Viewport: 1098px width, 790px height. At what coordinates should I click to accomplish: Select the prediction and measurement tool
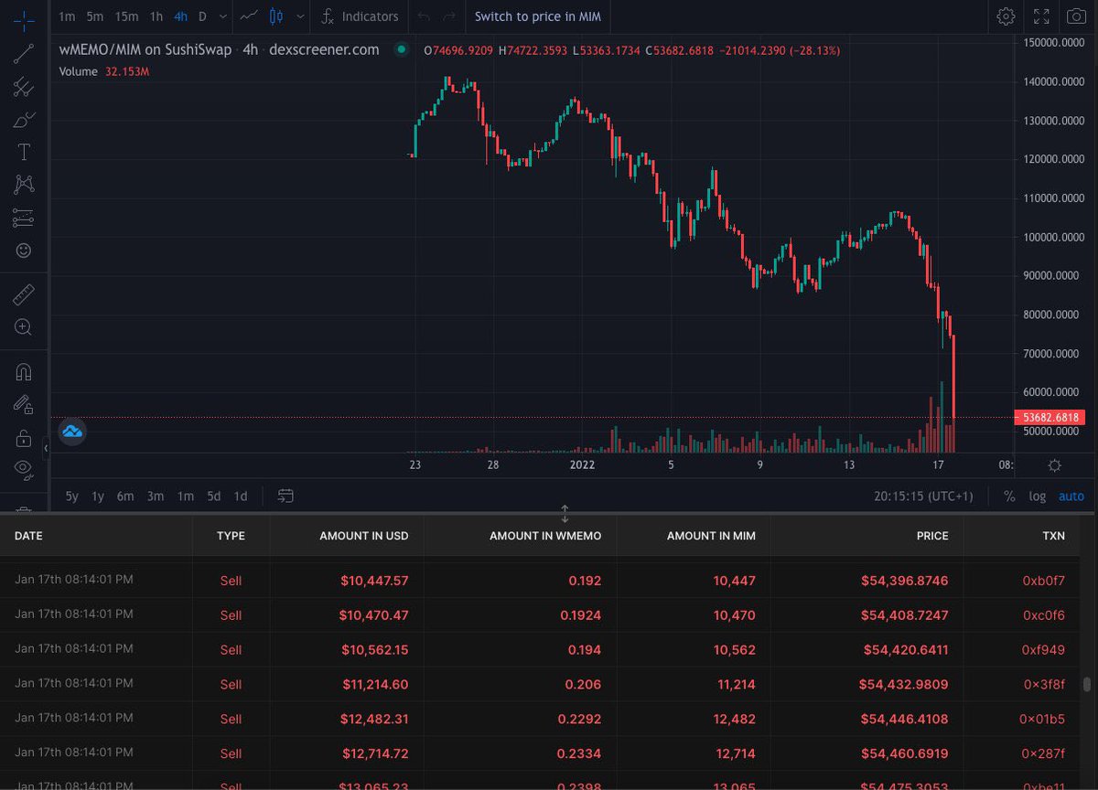point(24,218)
